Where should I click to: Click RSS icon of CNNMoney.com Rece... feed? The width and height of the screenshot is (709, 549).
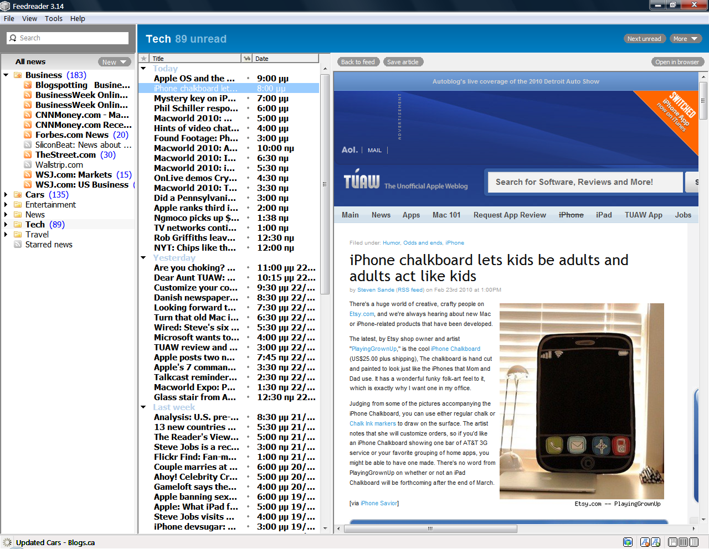(x=28, y=125)
